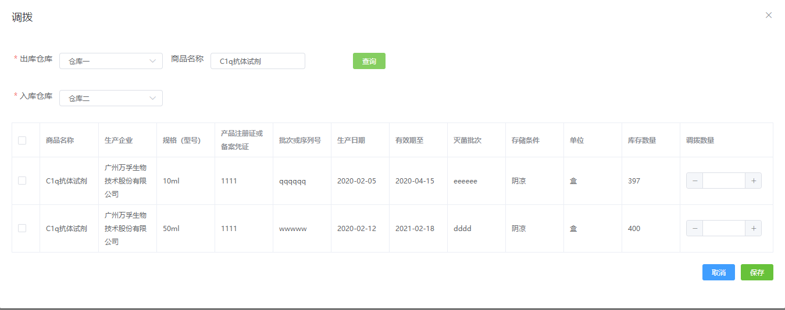Screen dimensions: 785x310
Task: Click the 商品名称 search input field
Action: point(258,61)
